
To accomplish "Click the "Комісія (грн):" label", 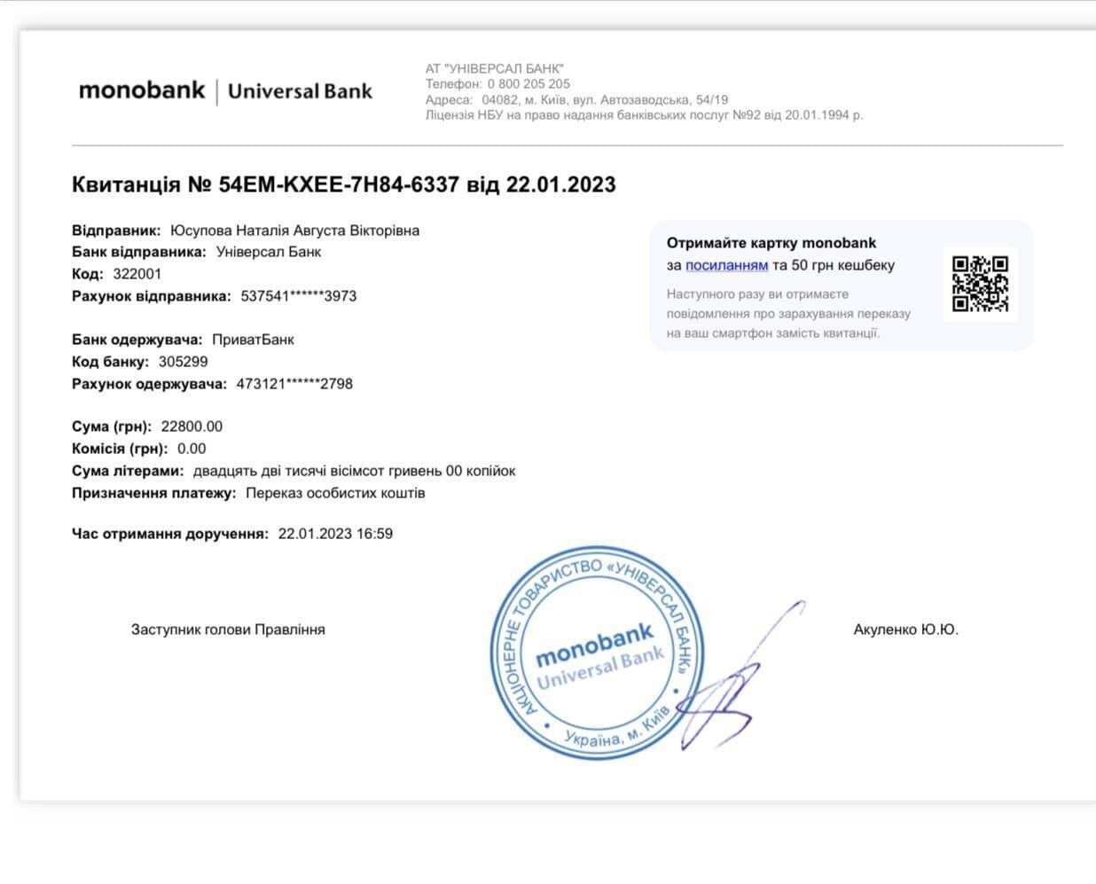I will tap(121, 449).
